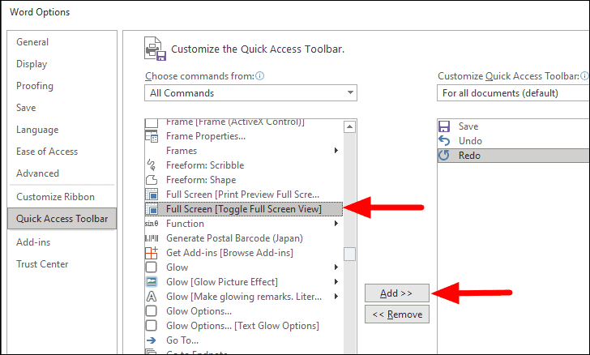
Task: Click the Glow Picture Effect icon
Action: point(152,282)
